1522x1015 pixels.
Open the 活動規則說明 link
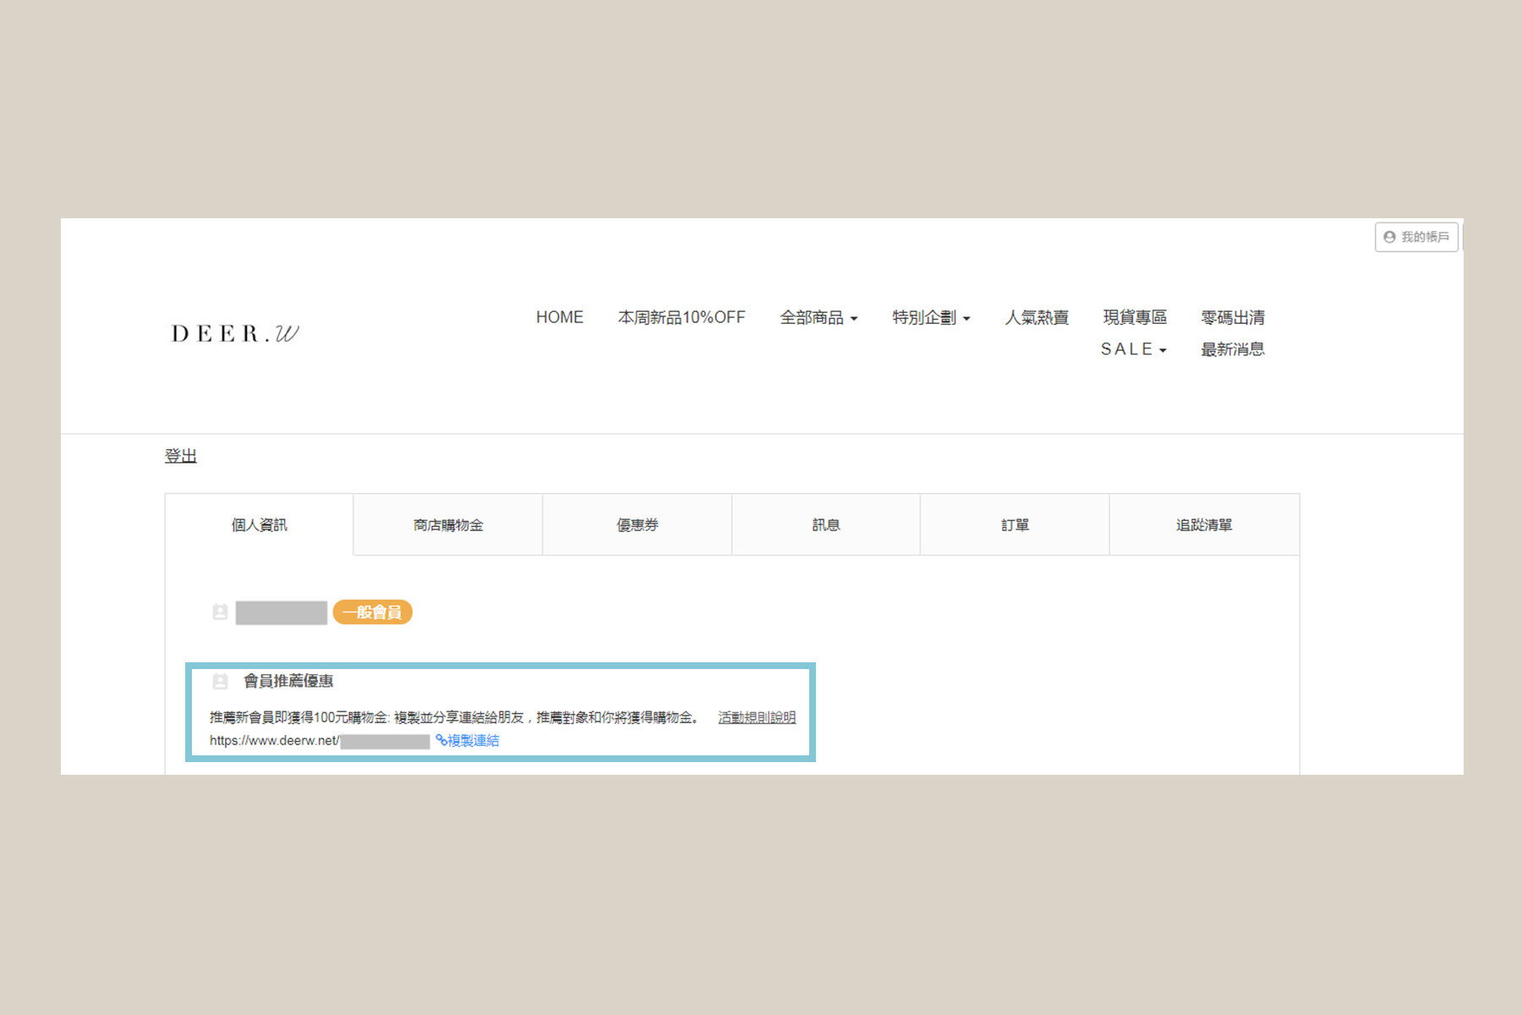756,717
